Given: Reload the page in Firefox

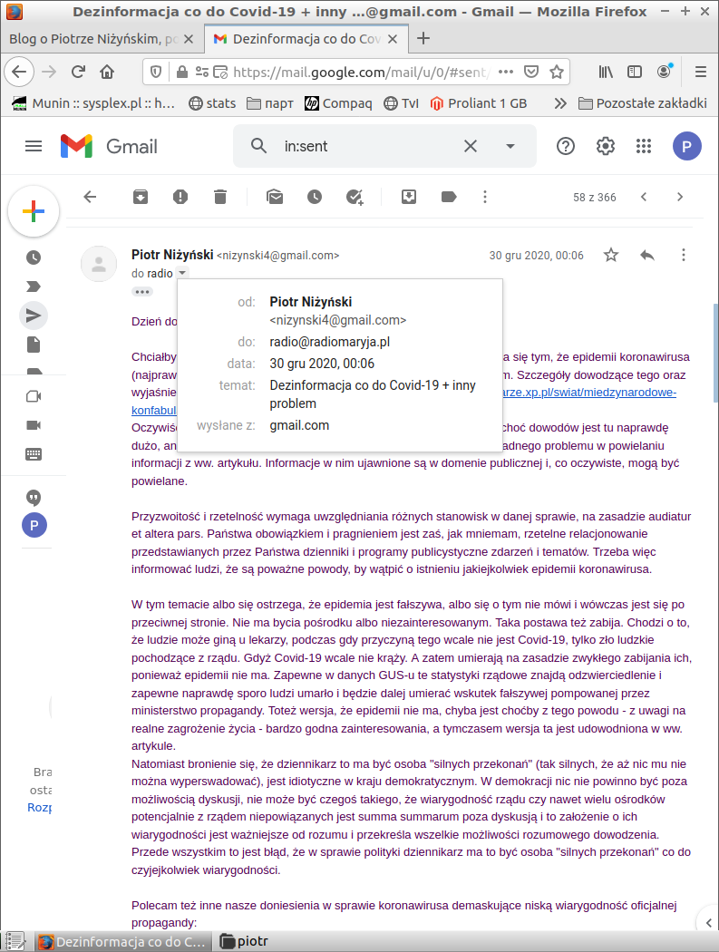Looking at the screenshot, I should 78,72.
